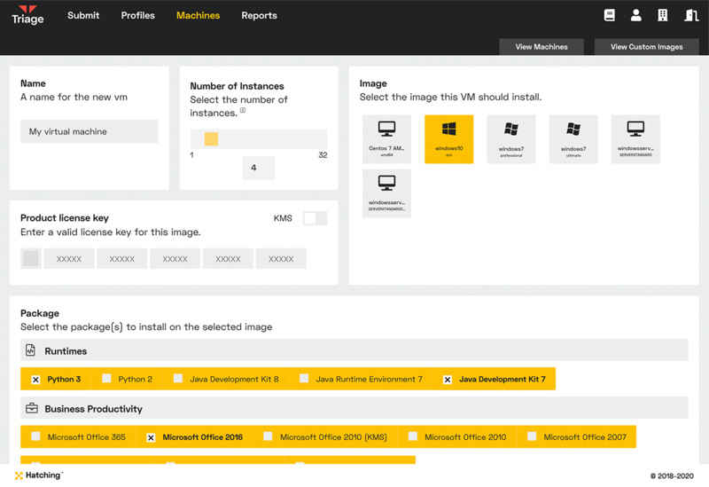Select the windows7 ultimate image
The height and width of the screenshot is (487, 709).
[x=573, y=139]
